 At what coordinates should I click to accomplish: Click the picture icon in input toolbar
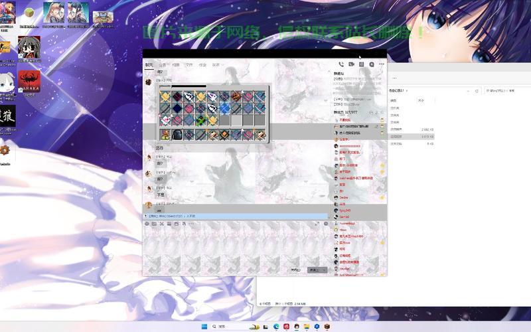point(177,224)
